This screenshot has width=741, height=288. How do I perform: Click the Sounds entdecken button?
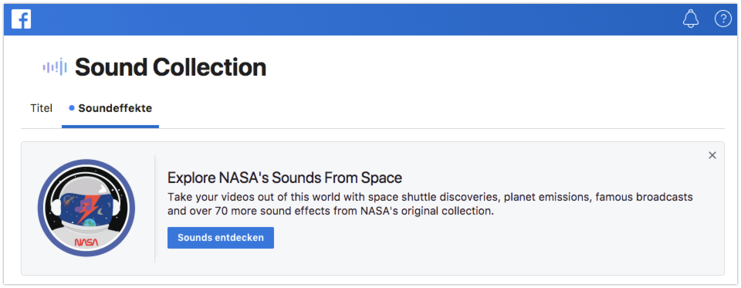click(x=221, y=238)
